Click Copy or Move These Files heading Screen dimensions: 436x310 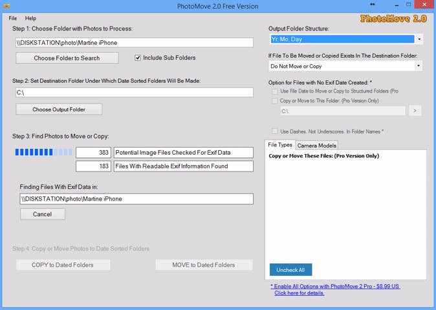coord(324,156)
